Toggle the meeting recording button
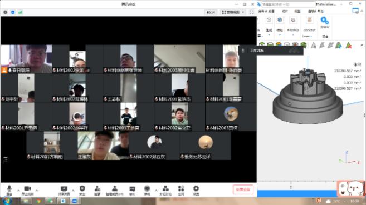 (147, 191)
